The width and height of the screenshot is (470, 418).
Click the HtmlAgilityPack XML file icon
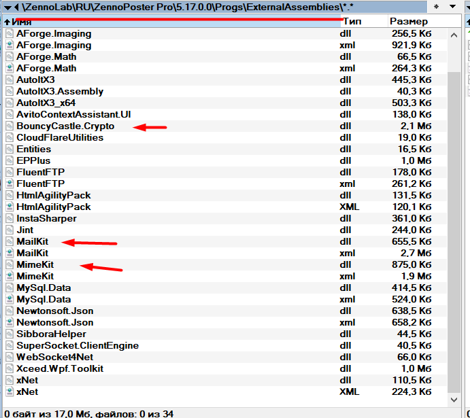(x=10, y=207)
